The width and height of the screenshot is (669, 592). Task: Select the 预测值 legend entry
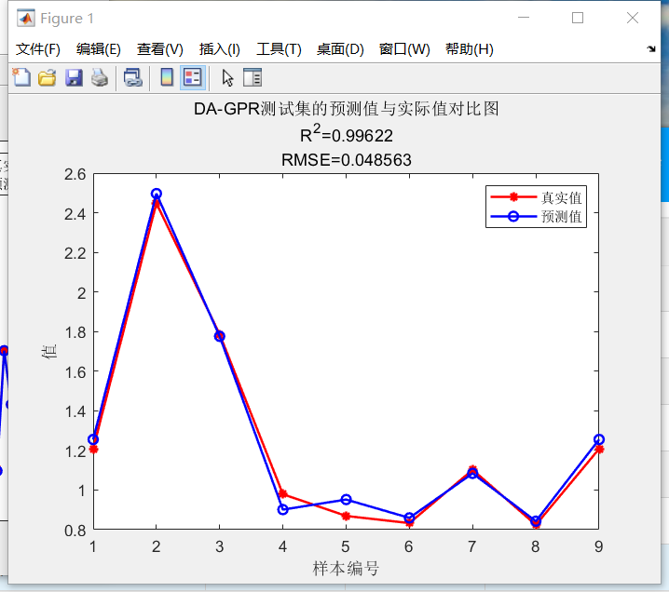tap(537, 217)
